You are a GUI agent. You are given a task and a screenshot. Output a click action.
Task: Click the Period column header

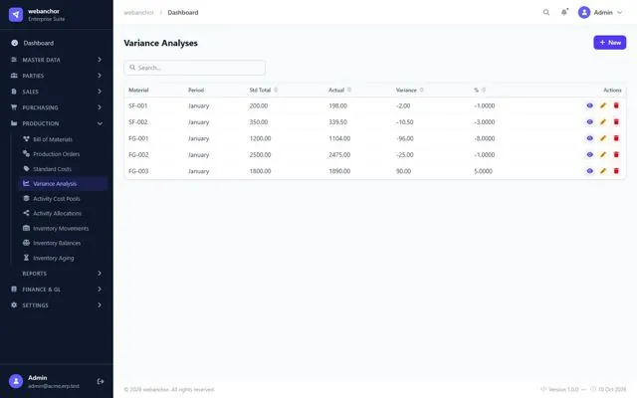pyautogui.click(x=196, y=91)
